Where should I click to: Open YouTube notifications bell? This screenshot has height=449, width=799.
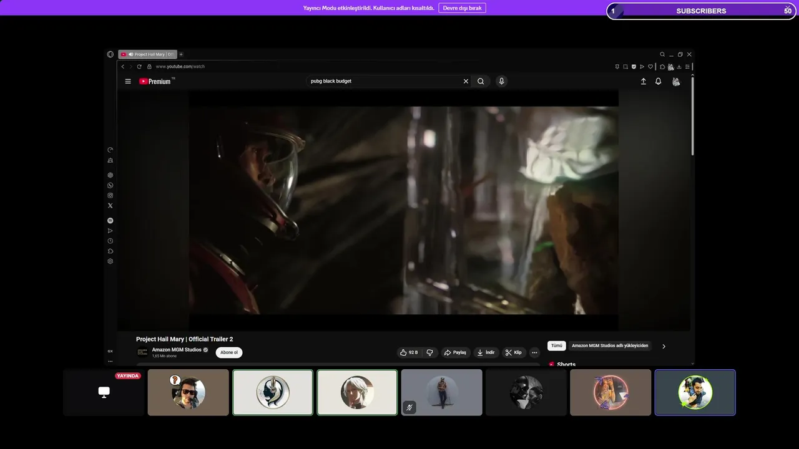[x=658, y=81]
